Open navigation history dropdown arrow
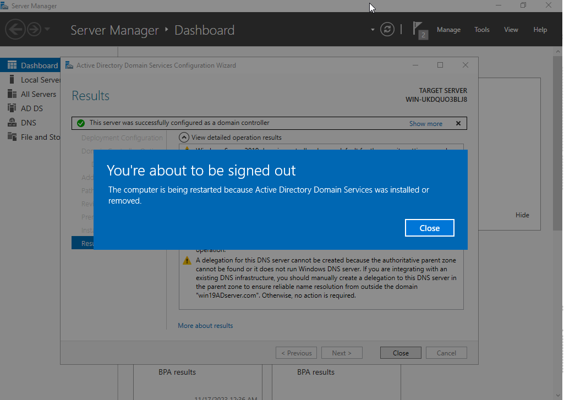This screenshot has width=564, height=400. [x=47, y=29]
